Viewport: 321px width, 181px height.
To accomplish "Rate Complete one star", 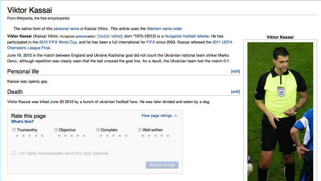I will [101, 136].
